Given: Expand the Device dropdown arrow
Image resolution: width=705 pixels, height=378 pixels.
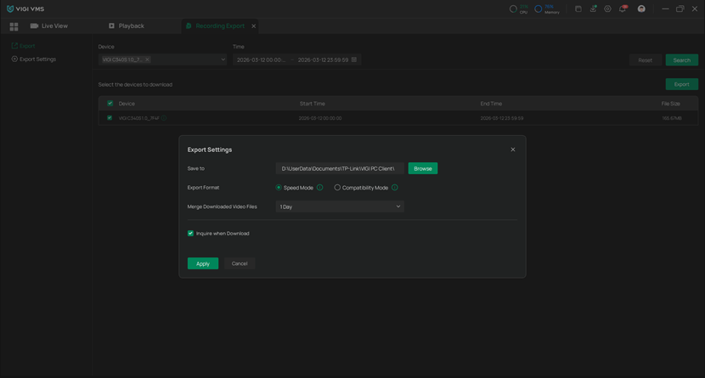Looking at the screenshot, I should (x=223, y=59).
